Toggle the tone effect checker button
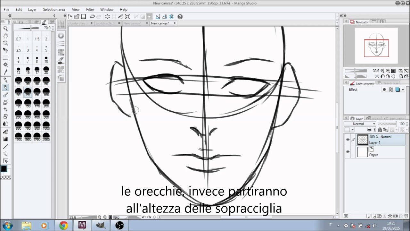Viewport: 410px width, 231px height. [x=391, y=90]
